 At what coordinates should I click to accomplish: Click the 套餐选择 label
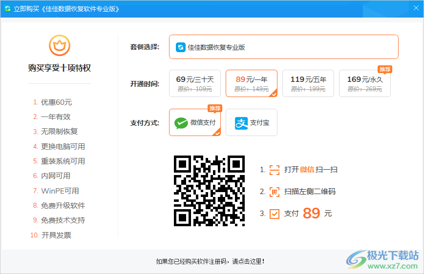click(145, 47)
